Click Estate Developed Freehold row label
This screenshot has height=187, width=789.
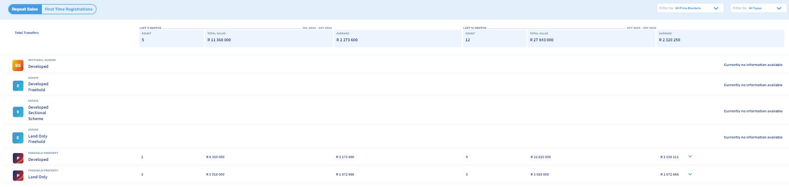coord(38,87)
